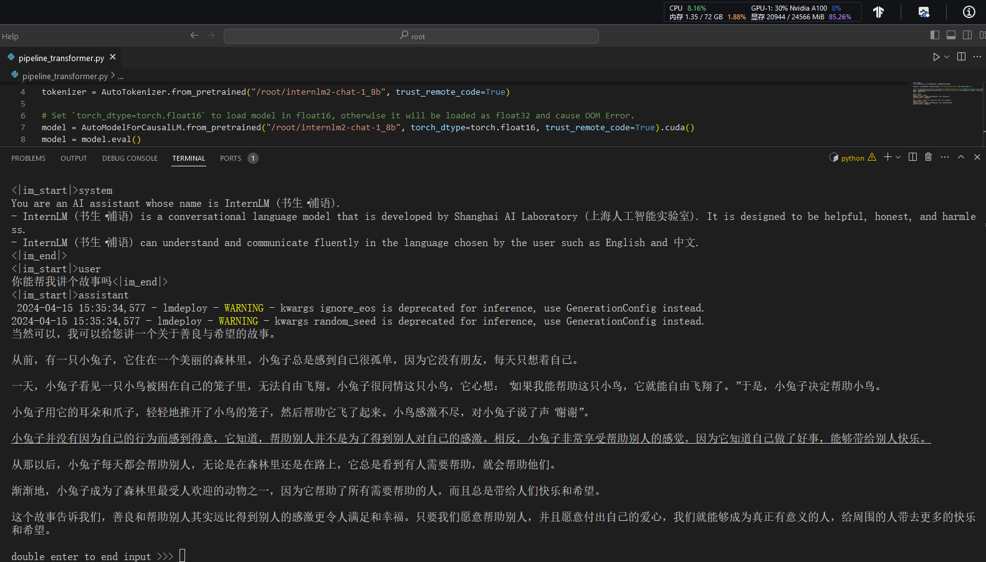
Task: Maximize the panel with the up chevron
Action: click(x=960, y=157)
